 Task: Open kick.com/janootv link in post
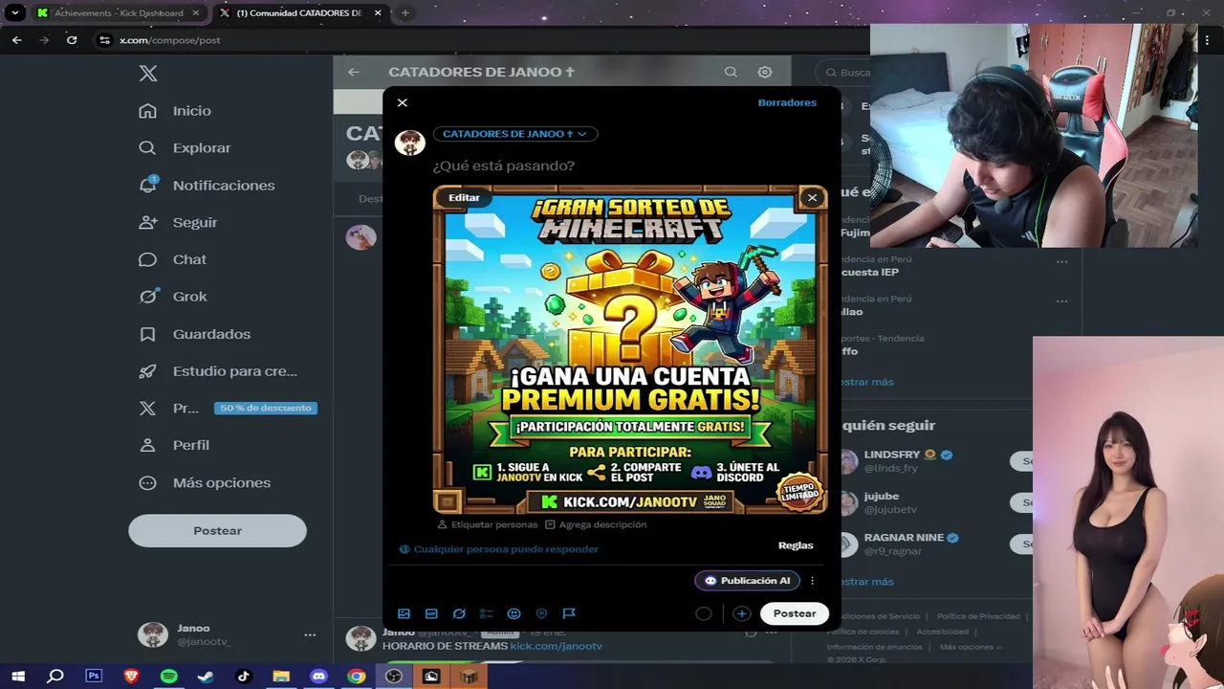tap(557, 647)
